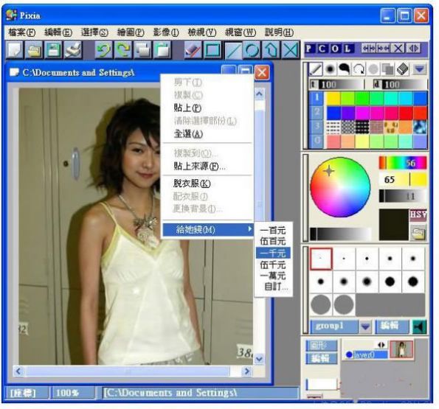The height and width of the screenshot is (409, 439).
Task: Toggle the L panel button
Action: pyautogui.click(x=348, y=49)
